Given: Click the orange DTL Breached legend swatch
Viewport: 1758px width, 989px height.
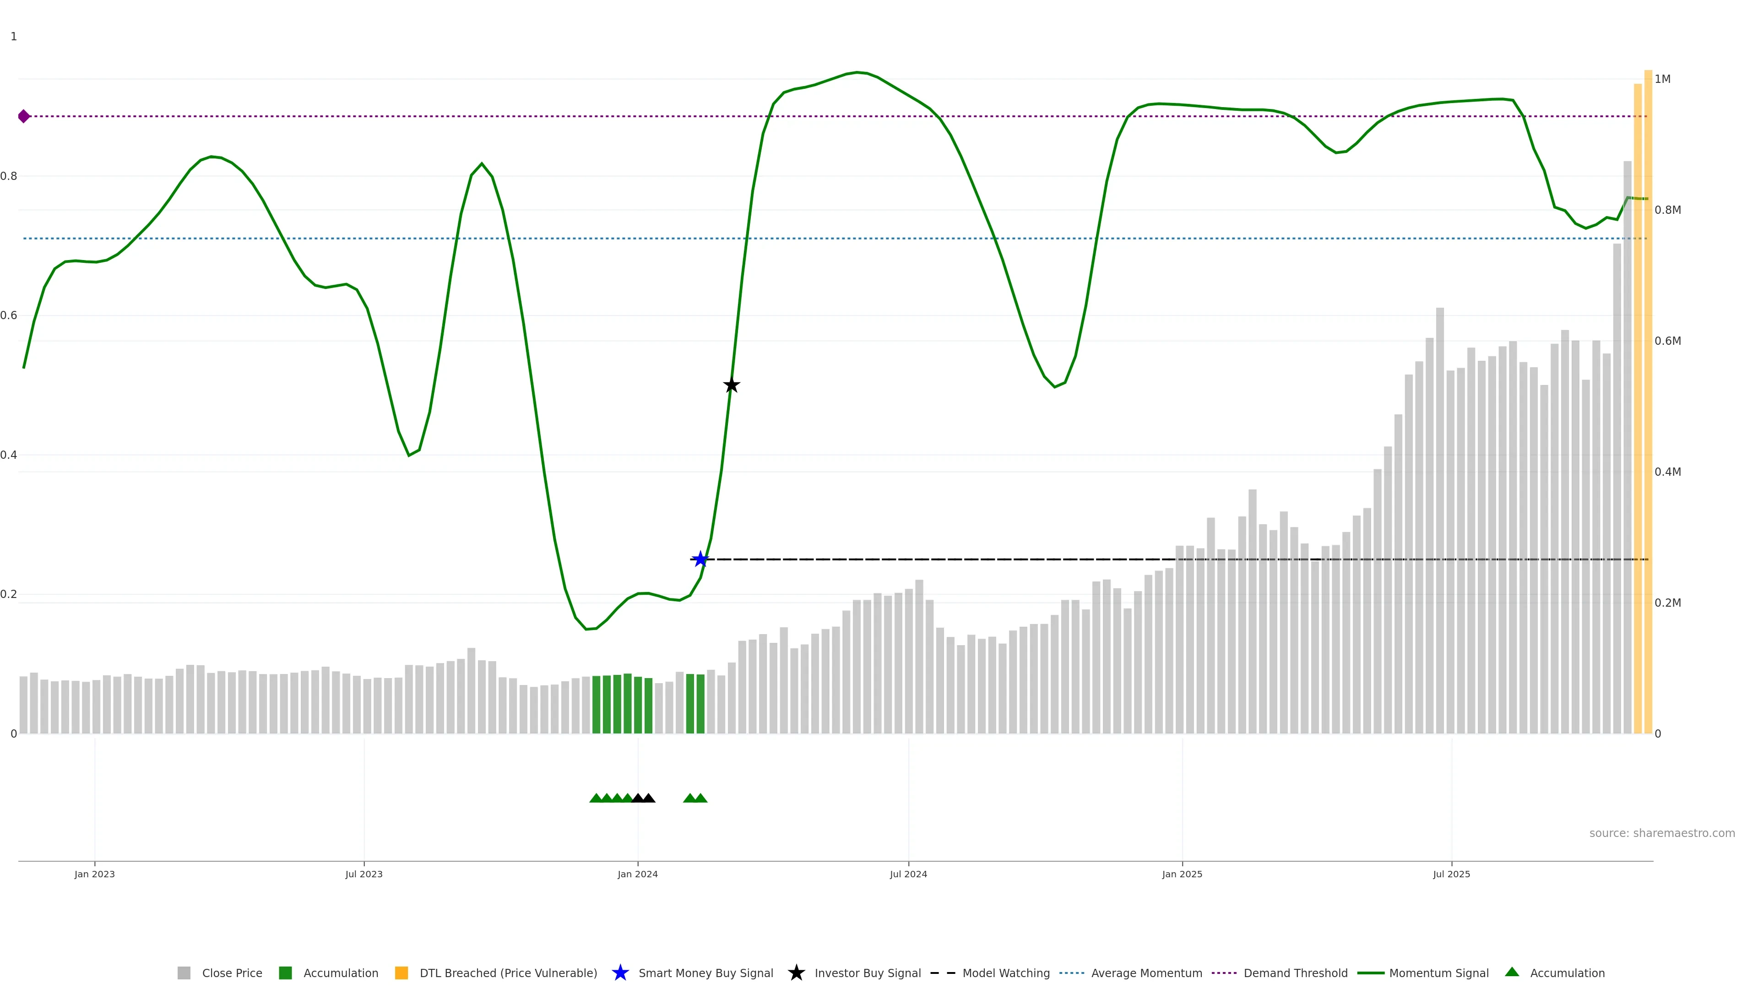Looking at the screenshot, I should coord(402,973).
